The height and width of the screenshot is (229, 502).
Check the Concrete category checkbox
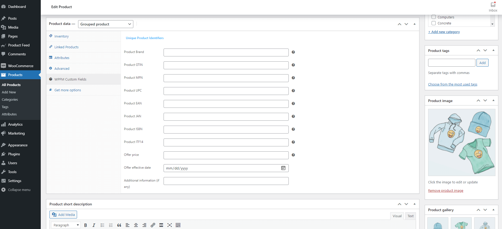pos(434,23)
